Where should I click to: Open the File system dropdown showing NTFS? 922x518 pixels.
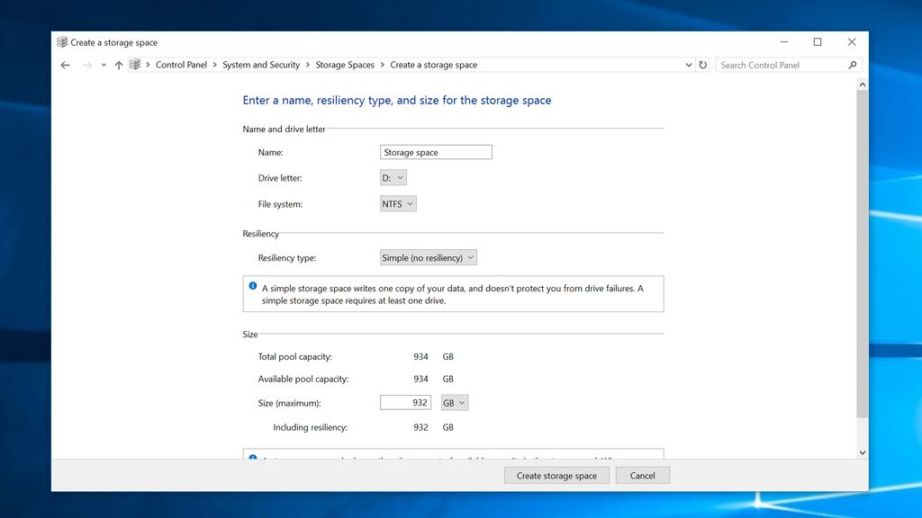coord(397,203)
